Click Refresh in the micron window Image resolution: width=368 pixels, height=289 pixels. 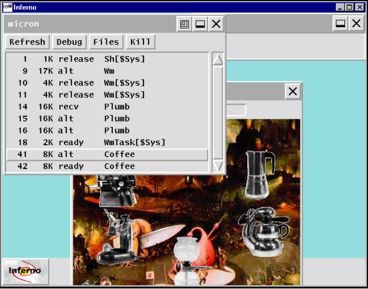[x=27, y=42]
